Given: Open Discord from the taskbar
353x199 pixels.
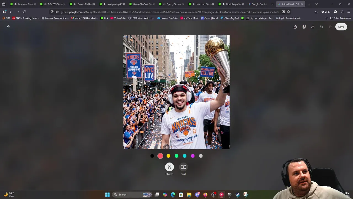Looking at the screenshot, I should point(197,195).
